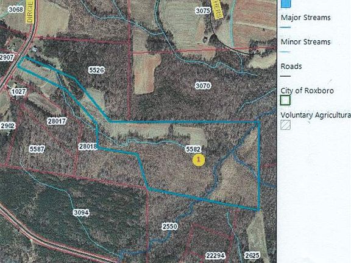Select parcel label 5587
The width and height of the screenshot is (351, 263).
37,149
